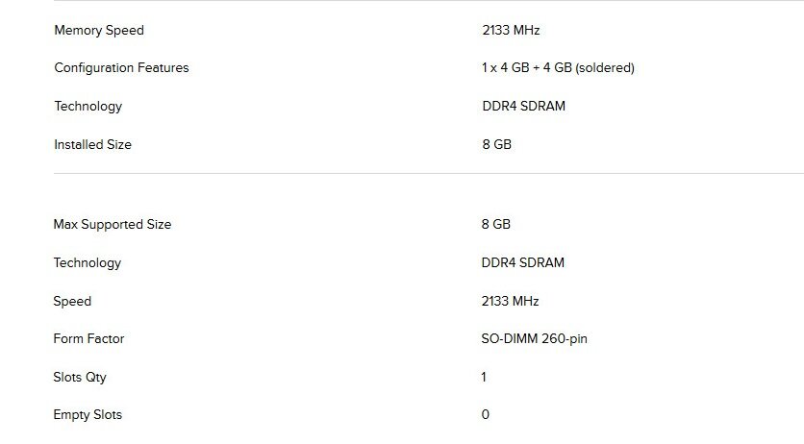The height and width of the screenshot is (444, 804).
Task: Select the 8 GB value for Installed Size
Action: pos(496,144)
